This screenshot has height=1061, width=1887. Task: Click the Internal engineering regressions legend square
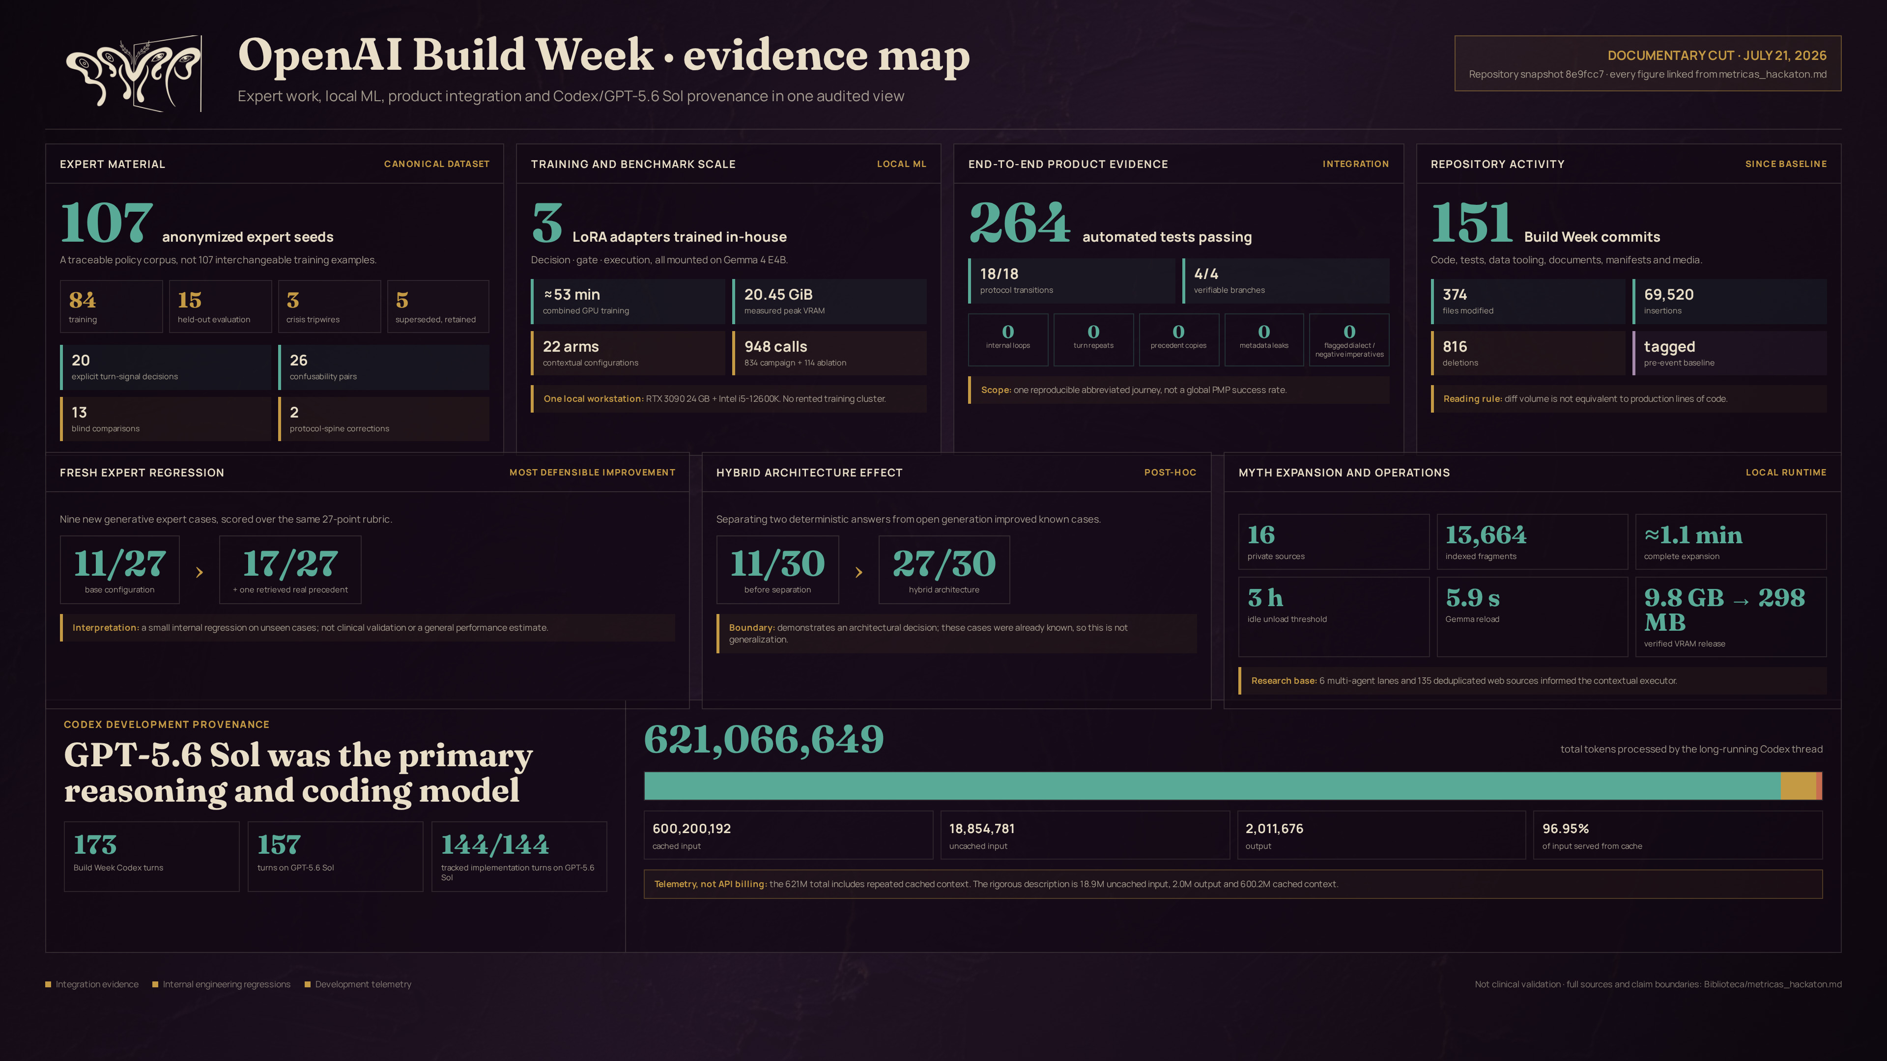[x=155, y=984]
